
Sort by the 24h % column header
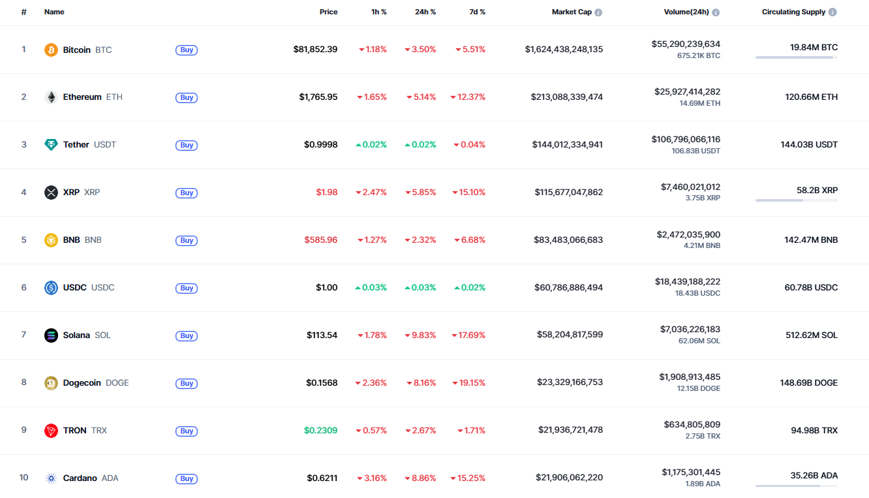pos(425,12)
